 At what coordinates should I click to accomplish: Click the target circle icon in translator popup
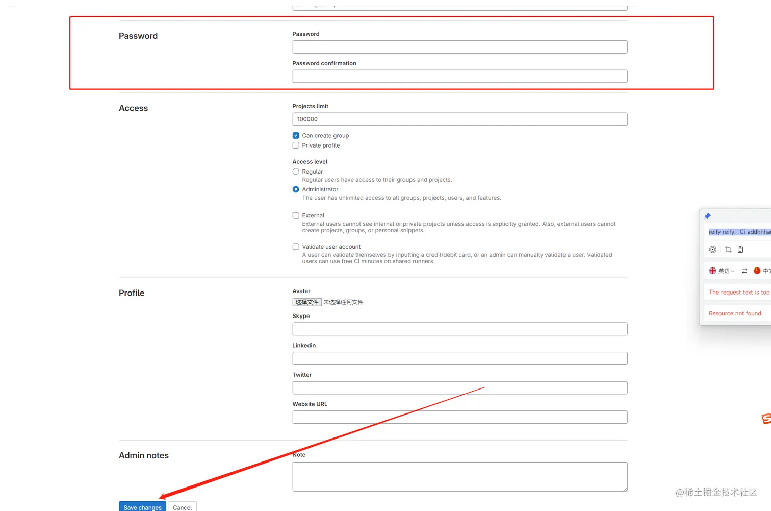[x=713, y=250]
